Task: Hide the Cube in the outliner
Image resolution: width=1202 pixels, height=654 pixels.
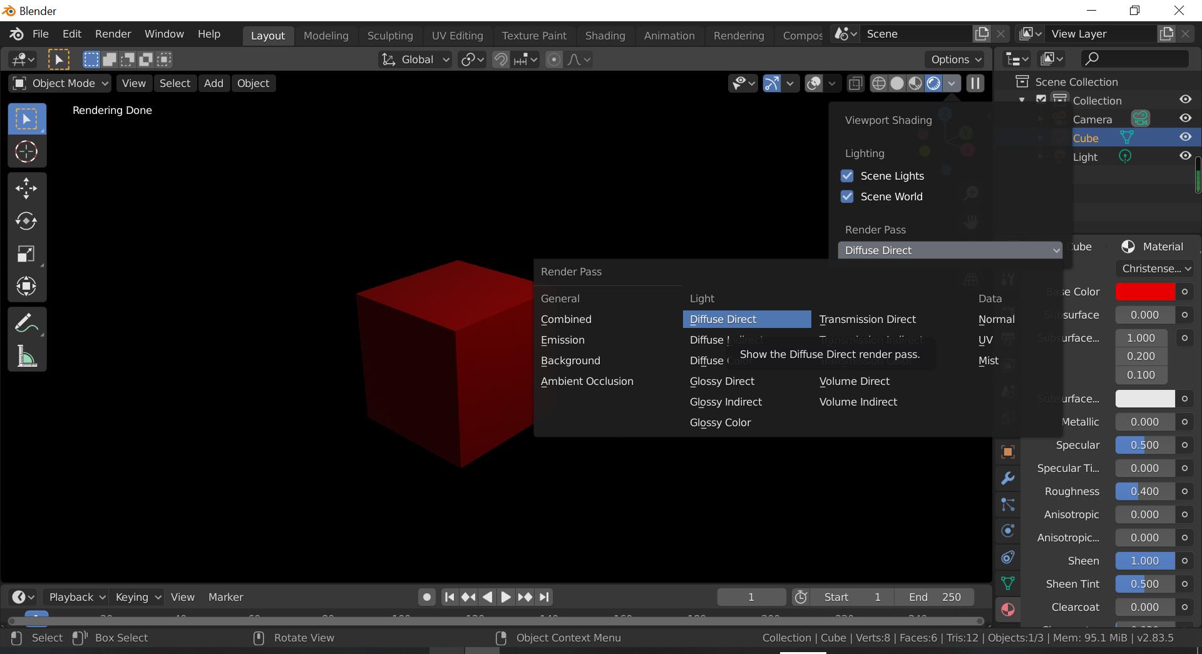Action: click(1185, 137)
